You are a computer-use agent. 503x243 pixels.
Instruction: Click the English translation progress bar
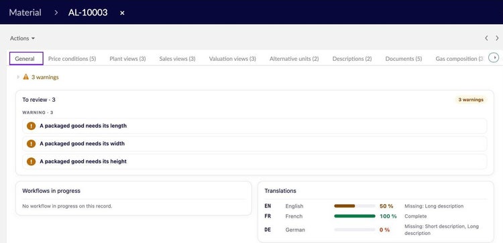355,206
